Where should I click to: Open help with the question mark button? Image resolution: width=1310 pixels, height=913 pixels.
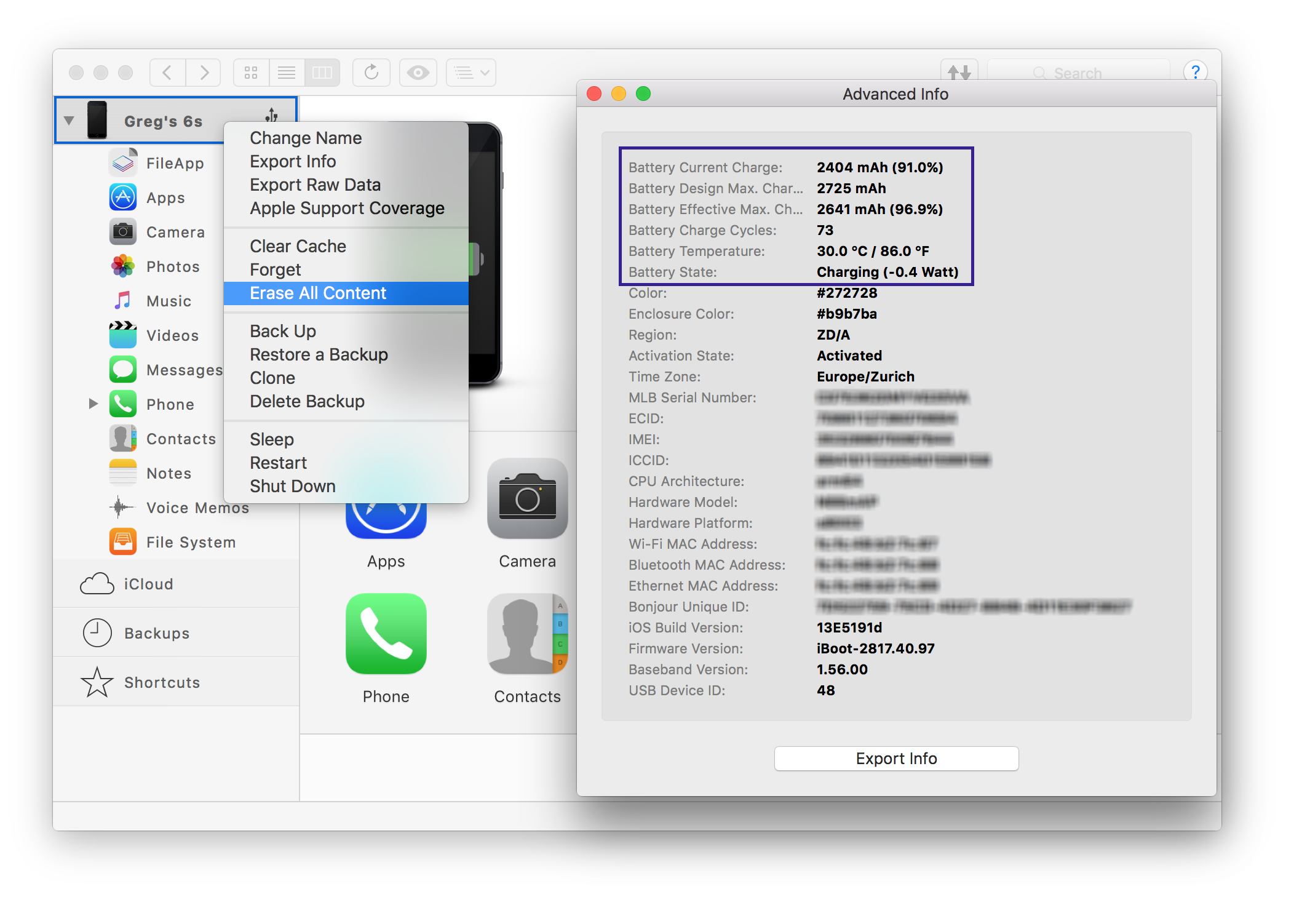(x=1195, y=72)
